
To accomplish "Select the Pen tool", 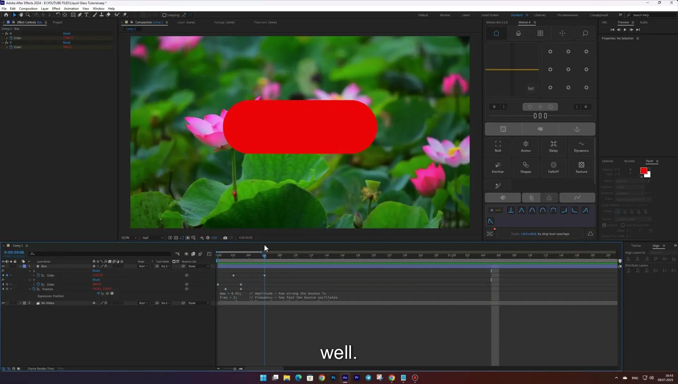I will [80, 15].
